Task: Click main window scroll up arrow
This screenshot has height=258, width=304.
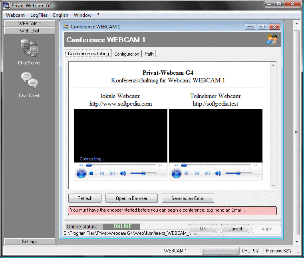Action: pos(297,24)
